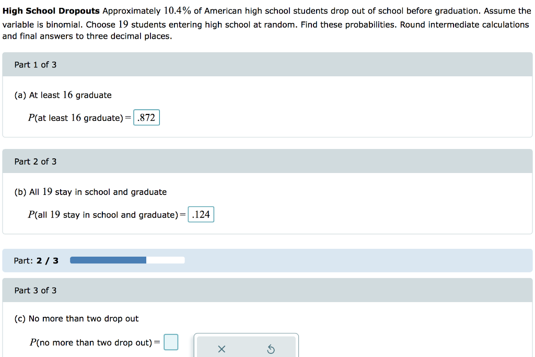
Task: Expand the Part 1 of 3 section header
Action: (35, 64)
